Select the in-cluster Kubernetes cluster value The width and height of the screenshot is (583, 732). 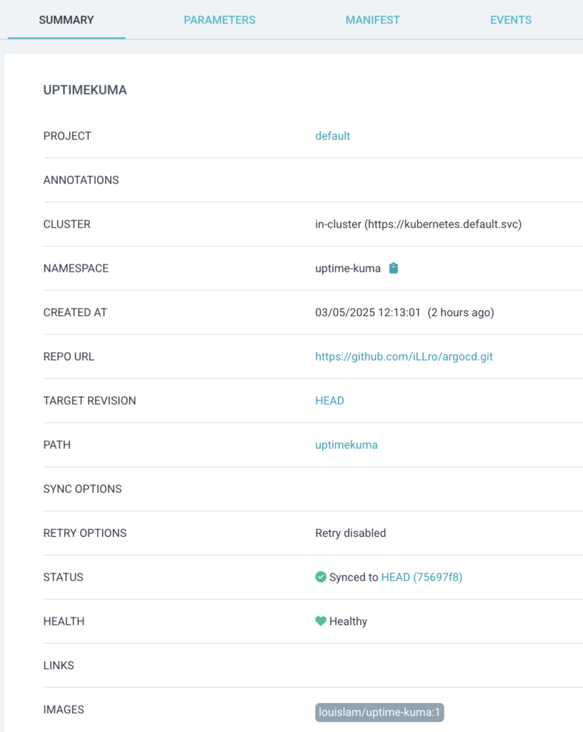(x=419, y=224)
